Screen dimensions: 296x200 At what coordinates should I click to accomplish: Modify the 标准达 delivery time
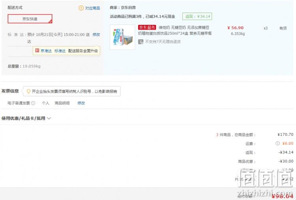click(96, 35)
